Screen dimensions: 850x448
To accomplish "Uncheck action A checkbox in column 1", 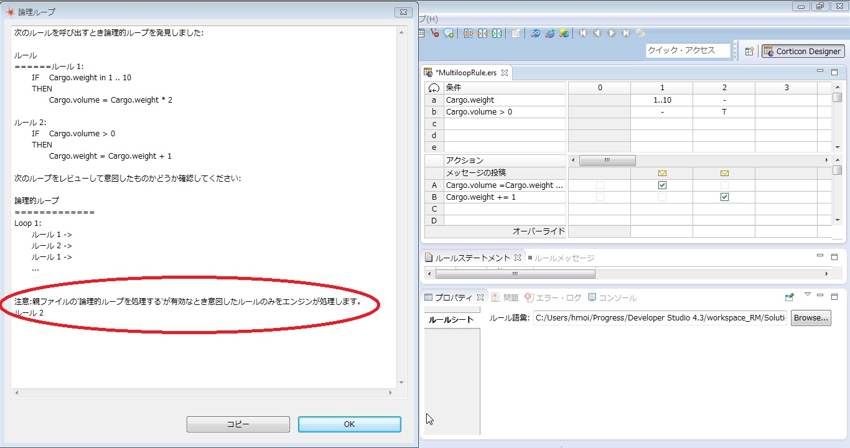I will (662, 185).
